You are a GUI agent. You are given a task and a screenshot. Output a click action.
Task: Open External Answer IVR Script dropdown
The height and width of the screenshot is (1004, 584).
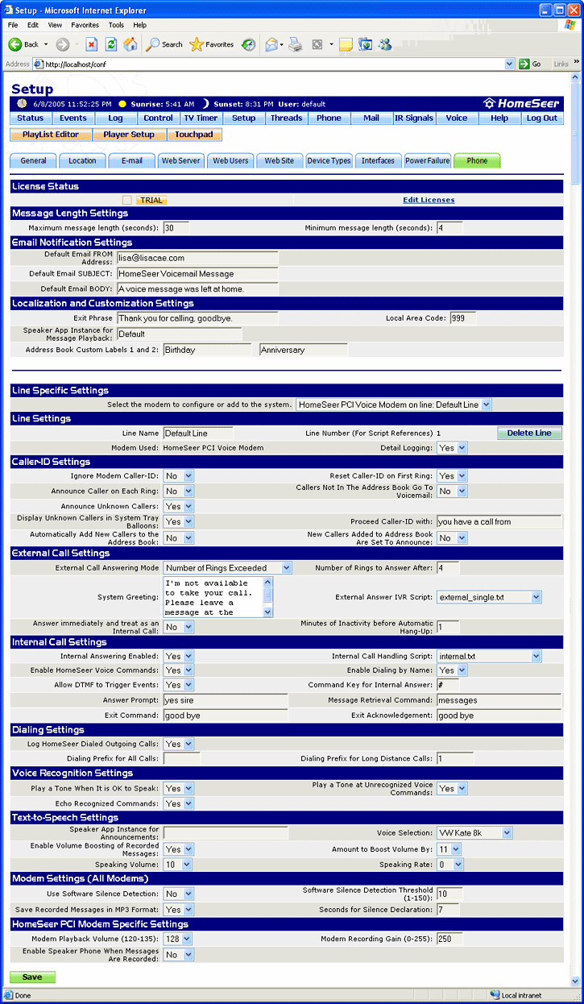(x=489, y=597)
